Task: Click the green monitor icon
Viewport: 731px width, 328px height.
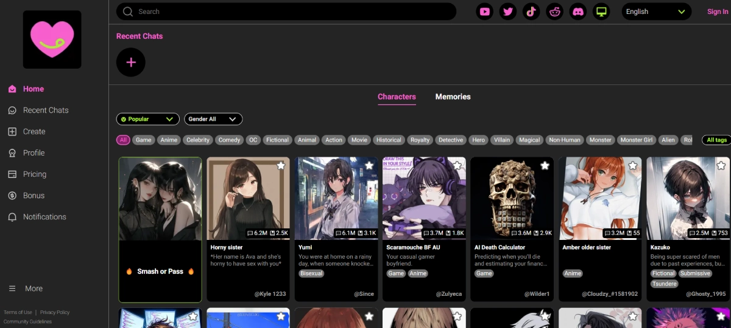Action: 601,12
